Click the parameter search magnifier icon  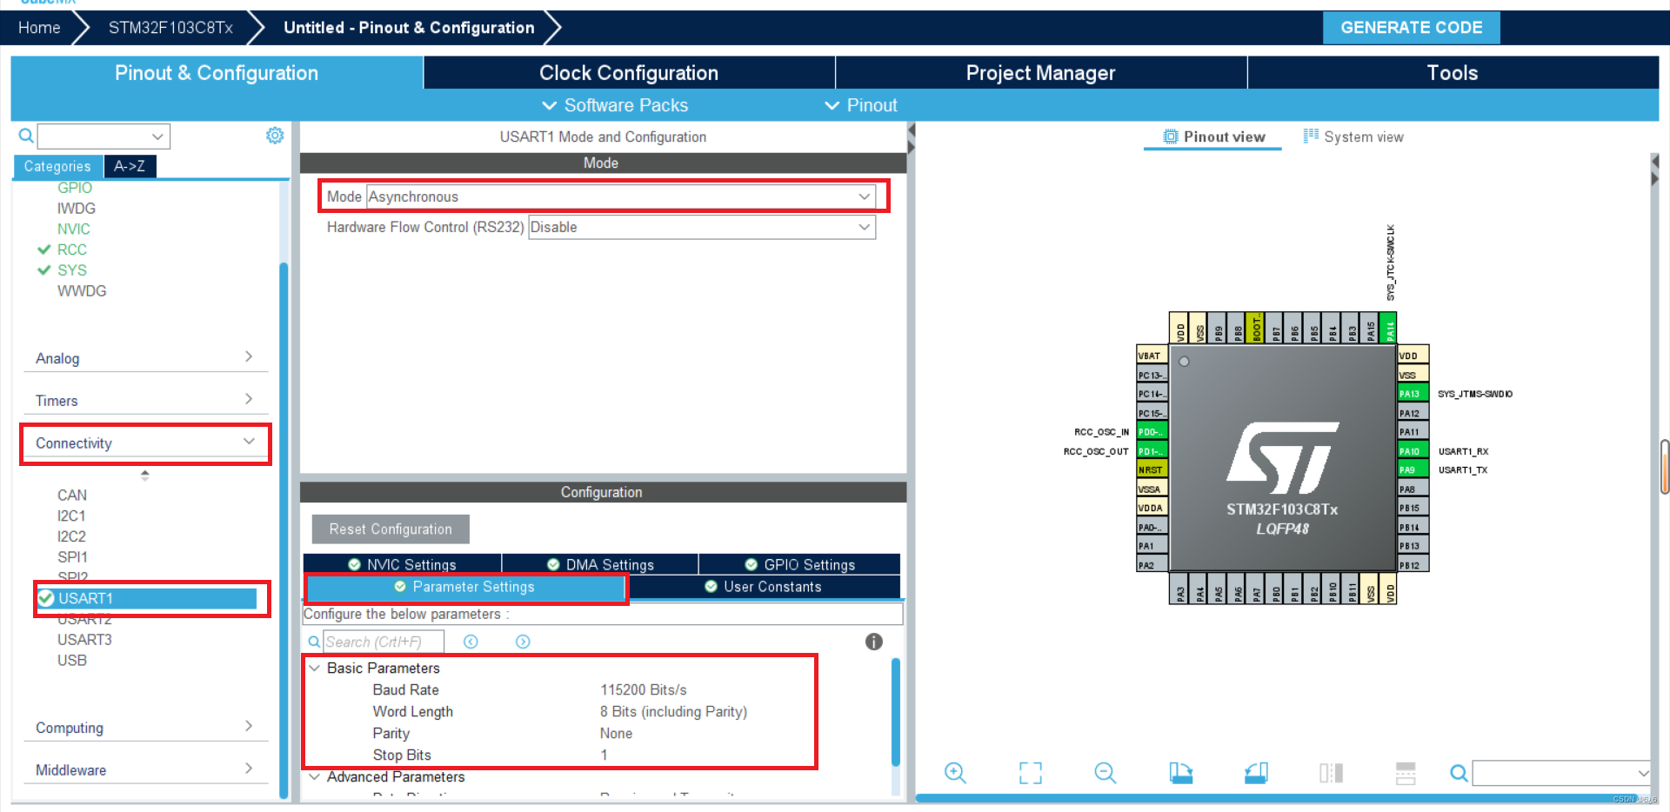314,642
